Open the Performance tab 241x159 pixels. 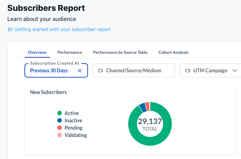click(70, 52)
